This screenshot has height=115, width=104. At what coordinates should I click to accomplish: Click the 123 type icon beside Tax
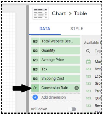tap(35, 69)
